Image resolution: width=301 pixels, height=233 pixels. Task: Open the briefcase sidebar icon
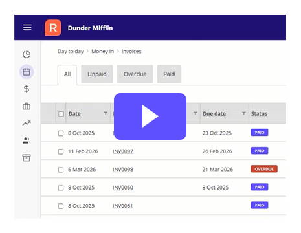[27, 106]
